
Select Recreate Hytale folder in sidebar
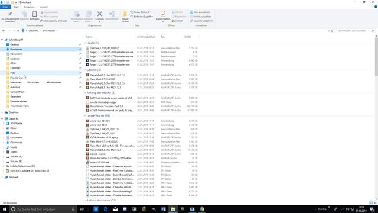(18, 101)
